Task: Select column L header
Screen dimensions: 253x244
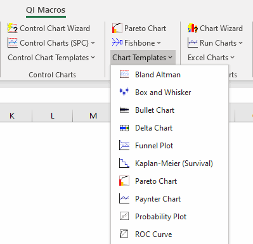Action: pyautogui.click(x=53, y=115)
